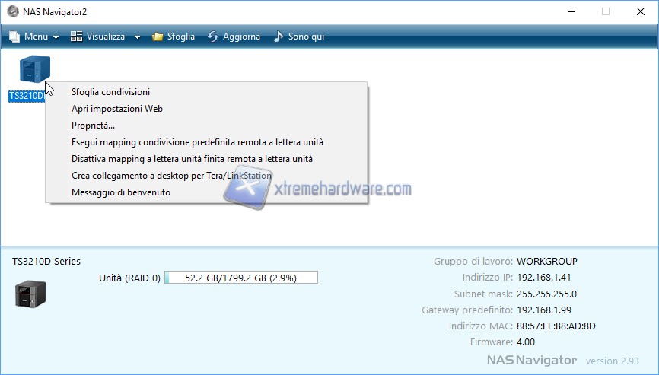Image resolution: width=659 pixels, height=375 pixels.
Task: Expand the Visualizza dropdown arrow
Action: pos(137,37)
